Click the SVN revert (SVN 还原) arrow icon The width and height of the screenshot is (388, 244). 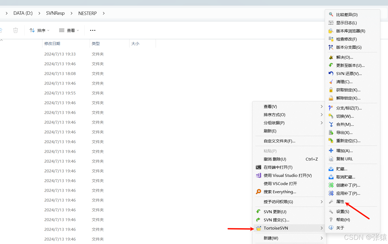click(331, 73)
